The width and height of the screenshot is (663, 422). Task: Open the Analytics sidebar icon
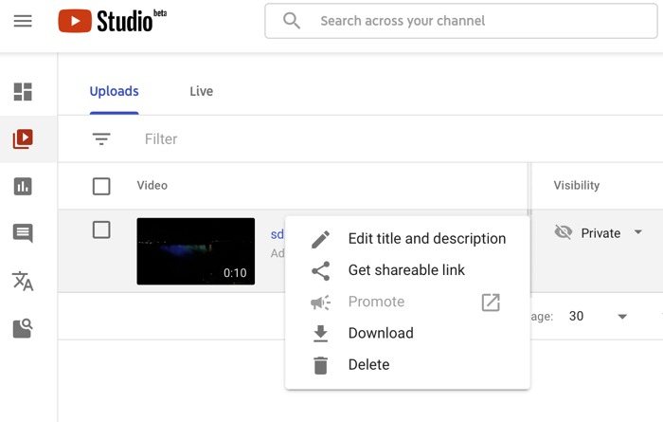(x=23, y=186)
